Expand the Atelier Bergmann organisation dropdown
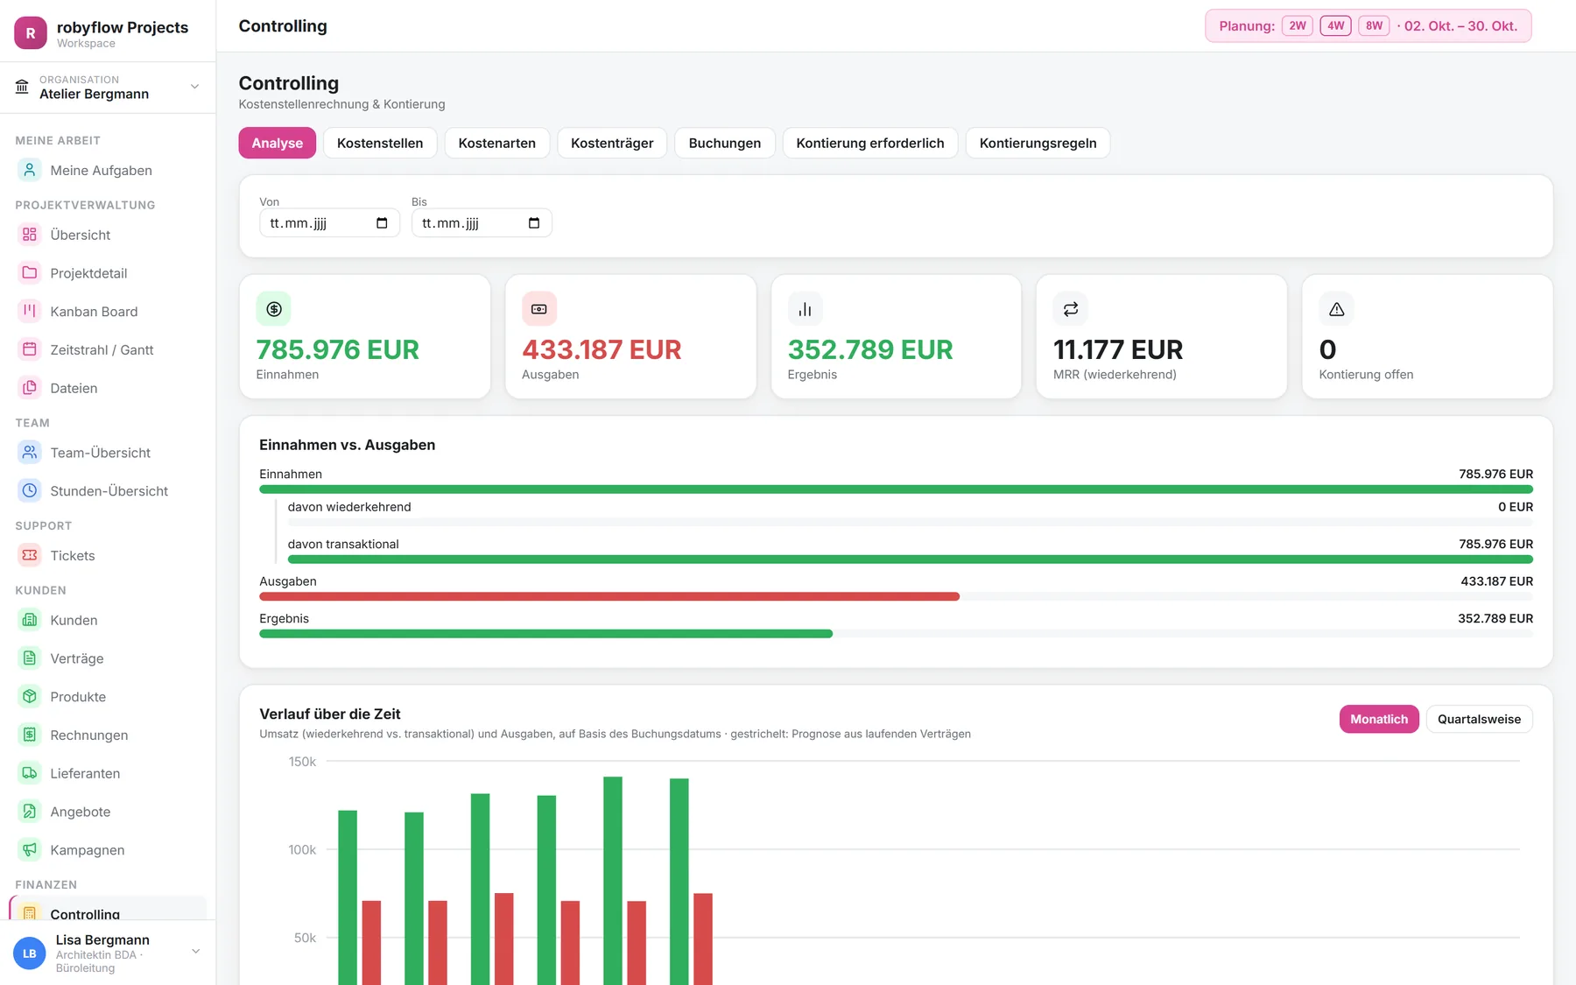Screen dimensions: 1576x985 coord(194,87)
